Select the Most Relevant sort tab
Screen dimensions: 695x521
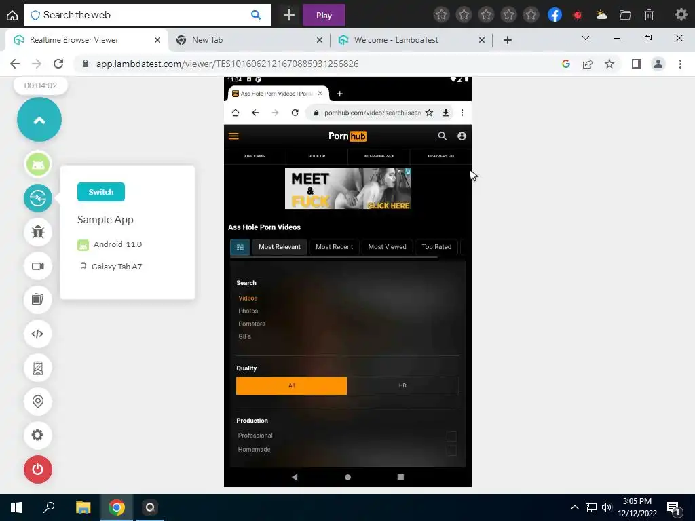(x=279, y=247)
